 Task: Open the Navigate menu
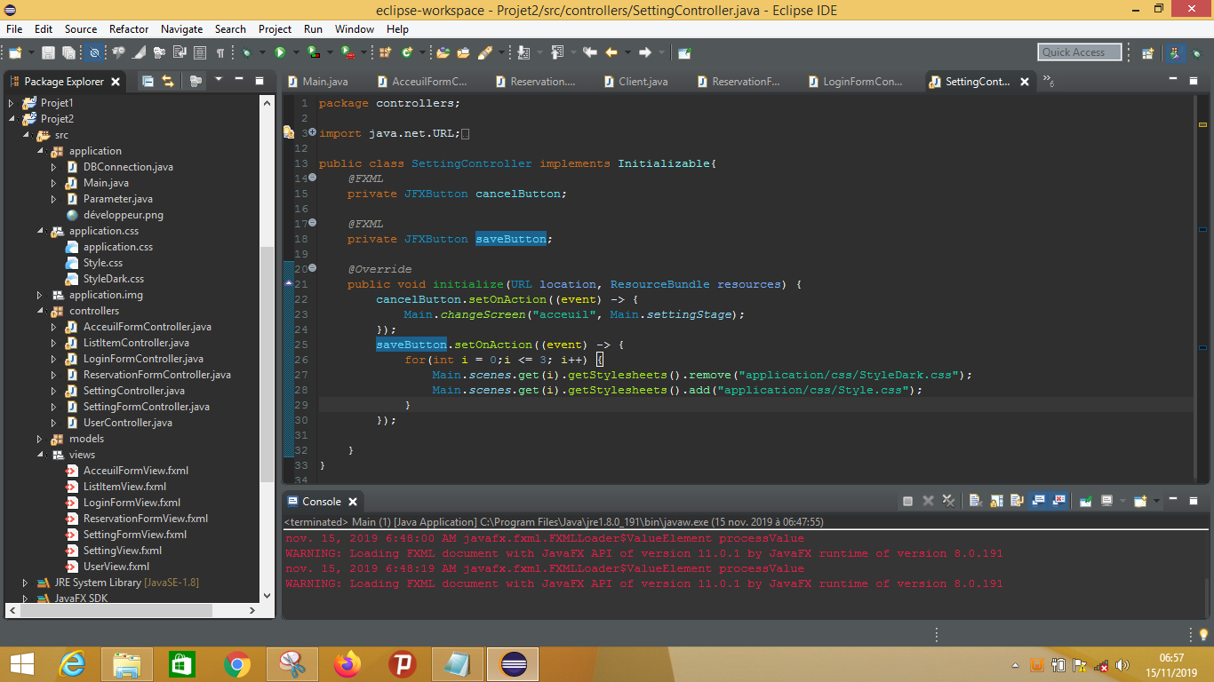pyautogui.click(x=181, y=29)
